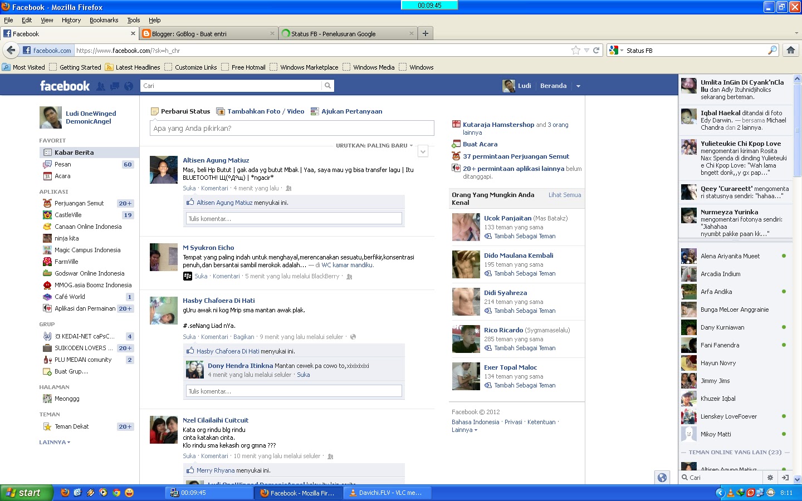The width and height of the screenshot is (802, 501).
Task: Open the FarmVille app icon in sidebar
Action: (47, 262)
